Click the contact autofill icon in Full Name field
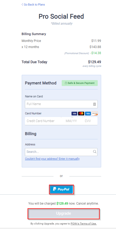This screenshot has width=116, height=229. click(x=95, y=104)
